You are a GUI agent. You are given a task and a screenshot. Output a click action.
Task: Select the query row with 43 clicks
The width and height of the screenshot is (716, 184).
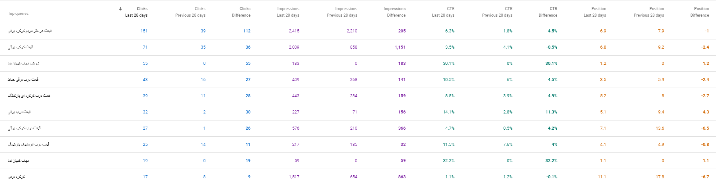point(358,80)
